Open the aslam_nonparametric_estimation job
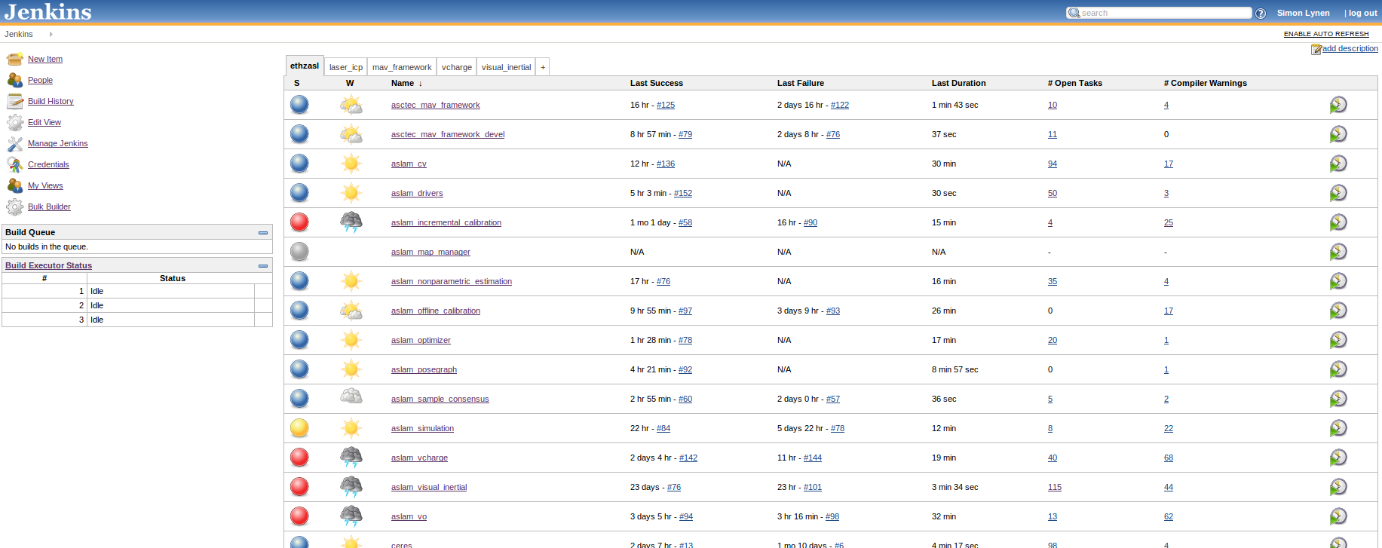Image resolution: width=1382 pixels, height=548 pixels. 452,281
